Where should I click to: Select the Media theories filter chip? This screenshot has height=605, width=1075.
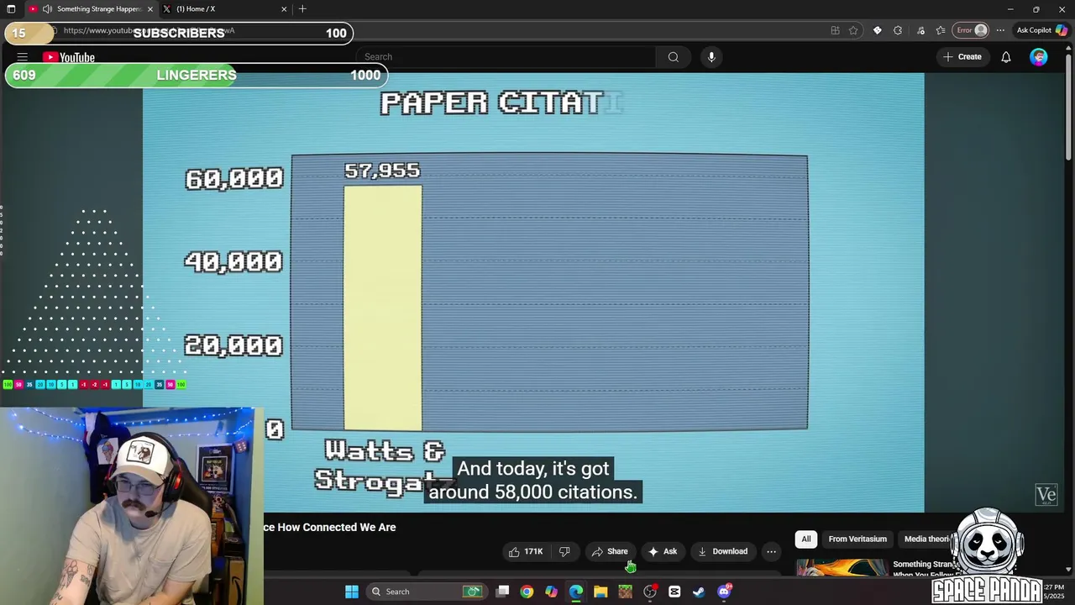(x=926, y=539)
